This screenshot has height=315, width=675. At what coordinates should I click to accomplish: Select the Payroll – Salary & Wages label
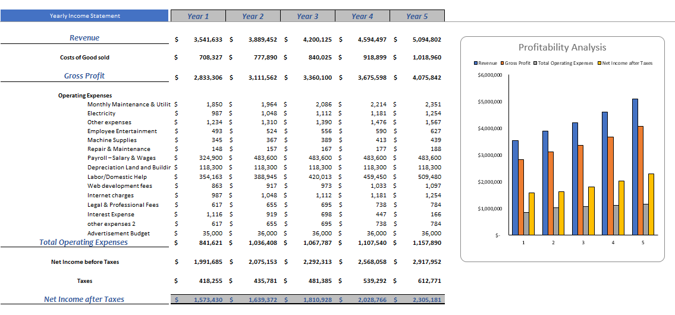point(121,158)
